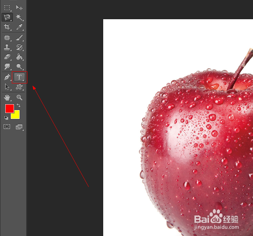The height and width of the screenshot is (236, 253).
Task: Select the Brush tool
Action: click(19, 38)
